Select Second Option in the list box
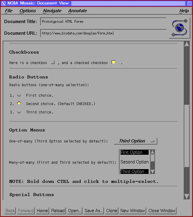193x217 pixels. (x=134, y=162)
